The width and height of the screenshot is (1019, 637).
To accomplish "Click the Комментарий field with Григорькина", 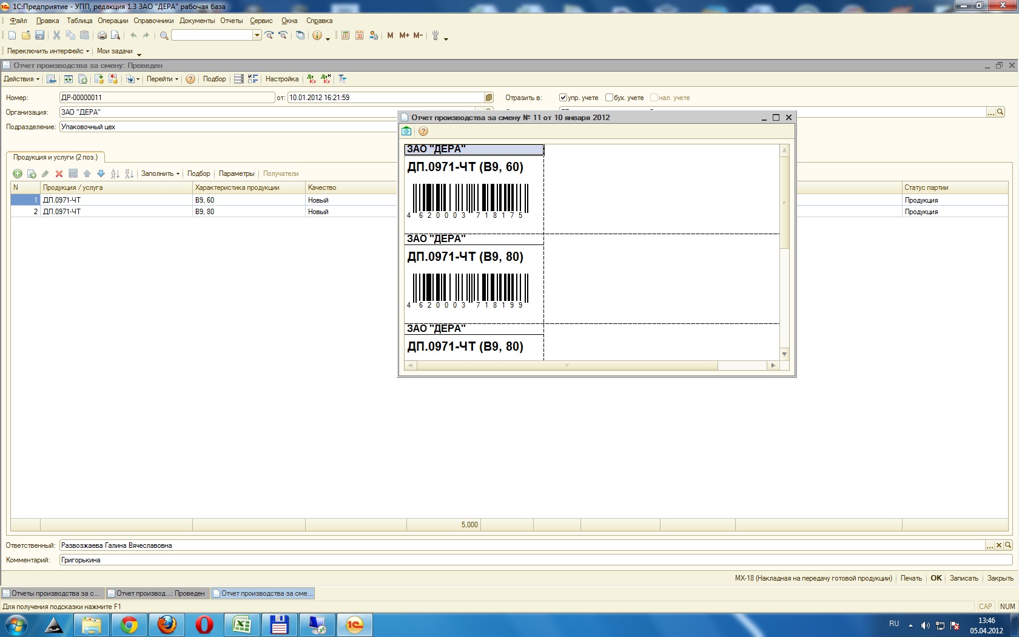I will pyautogui.click(x=536, y=560).
